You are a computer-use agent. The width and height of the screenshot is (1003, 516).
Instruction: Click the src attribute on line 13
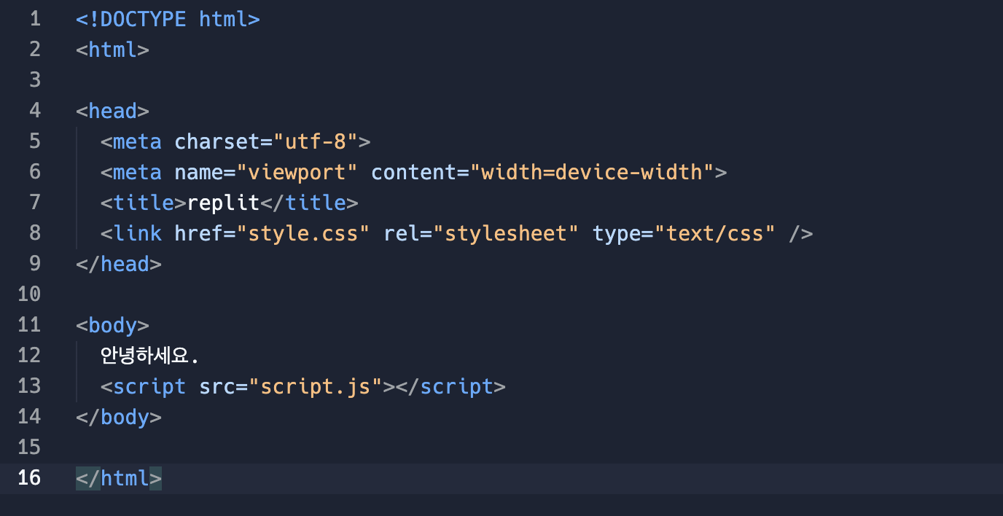pyautogui.click(x=217, y=386)
